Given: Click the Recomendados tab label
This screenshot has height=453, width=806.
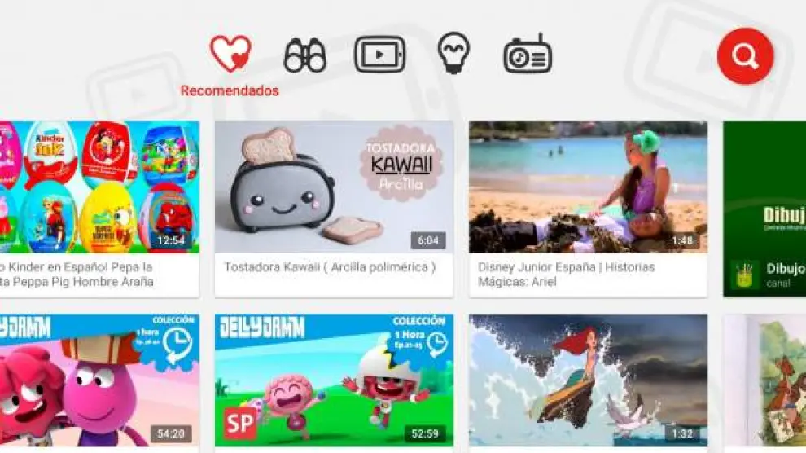Looking at the screenshot, I should pos(230,90).
